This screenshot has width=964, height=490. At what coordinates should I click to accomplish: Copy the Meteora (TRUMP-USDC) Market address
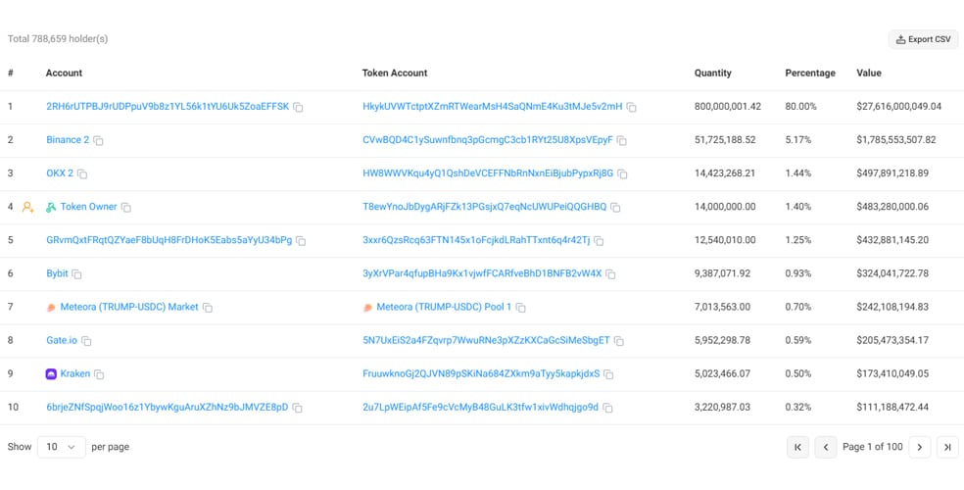(x=208, y=308)
